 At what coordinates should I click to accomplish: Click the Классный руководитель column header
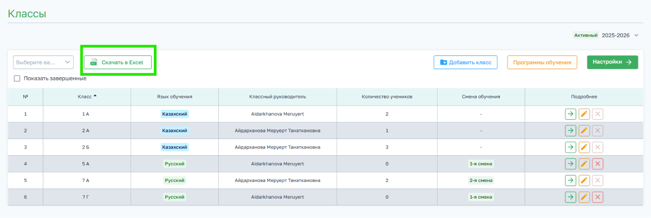(277, 97)
